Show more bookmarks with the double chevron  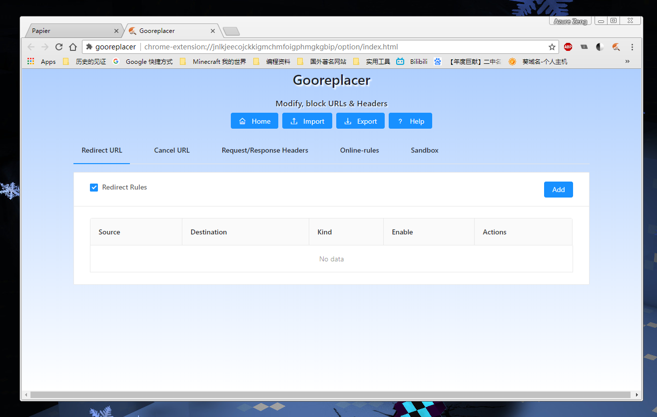[628, 61]
